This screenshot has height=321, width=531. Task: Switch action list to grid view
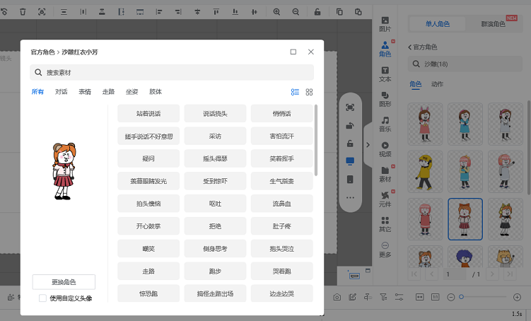pyautogui.click(x=309, y=92)
